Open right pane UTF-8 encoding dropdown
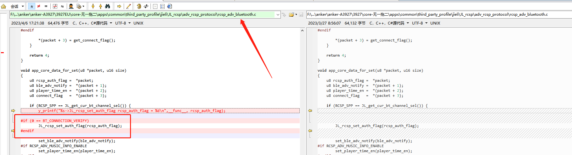 coord(420,23)
